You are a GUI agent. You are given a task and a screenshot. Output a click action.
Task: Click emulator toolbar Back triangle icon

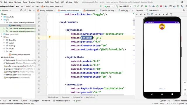156,14
